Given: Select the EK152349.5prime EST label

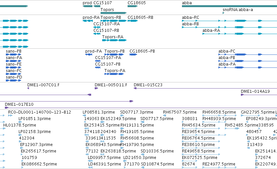Looking at the screenshot, I should (x=118, y=119).
